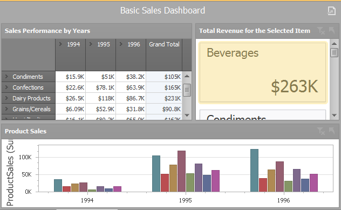Click the dashboard export icon in title bar
The image size is (341, 210).
point(331,11)
